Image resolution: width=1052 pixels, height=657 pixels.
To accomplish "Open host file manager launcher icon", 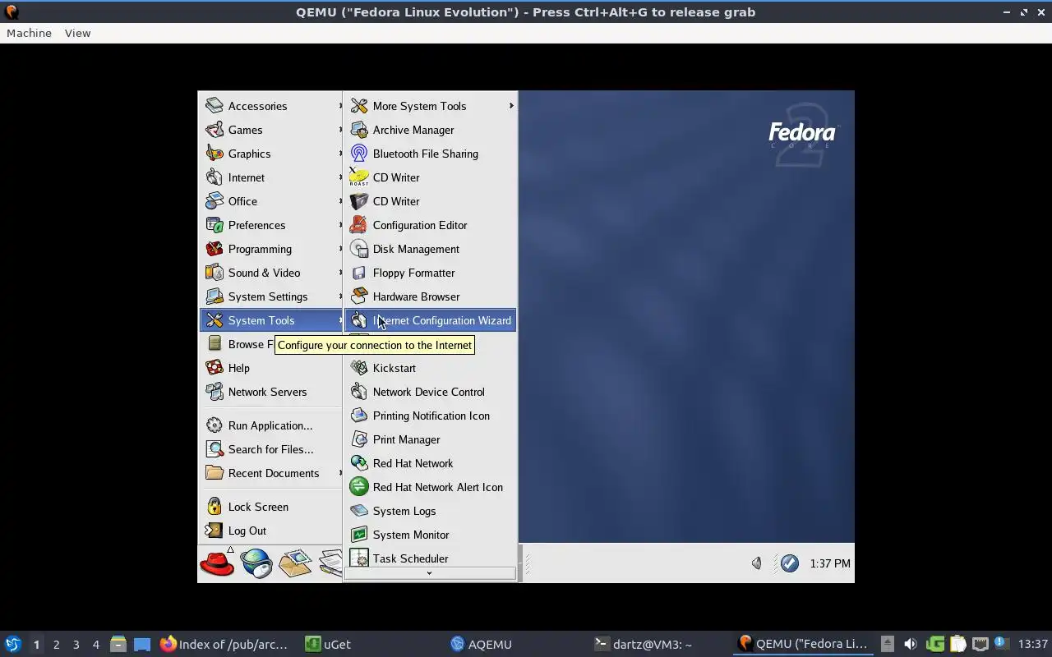I will pyautogui.click(x=118, y=644).
